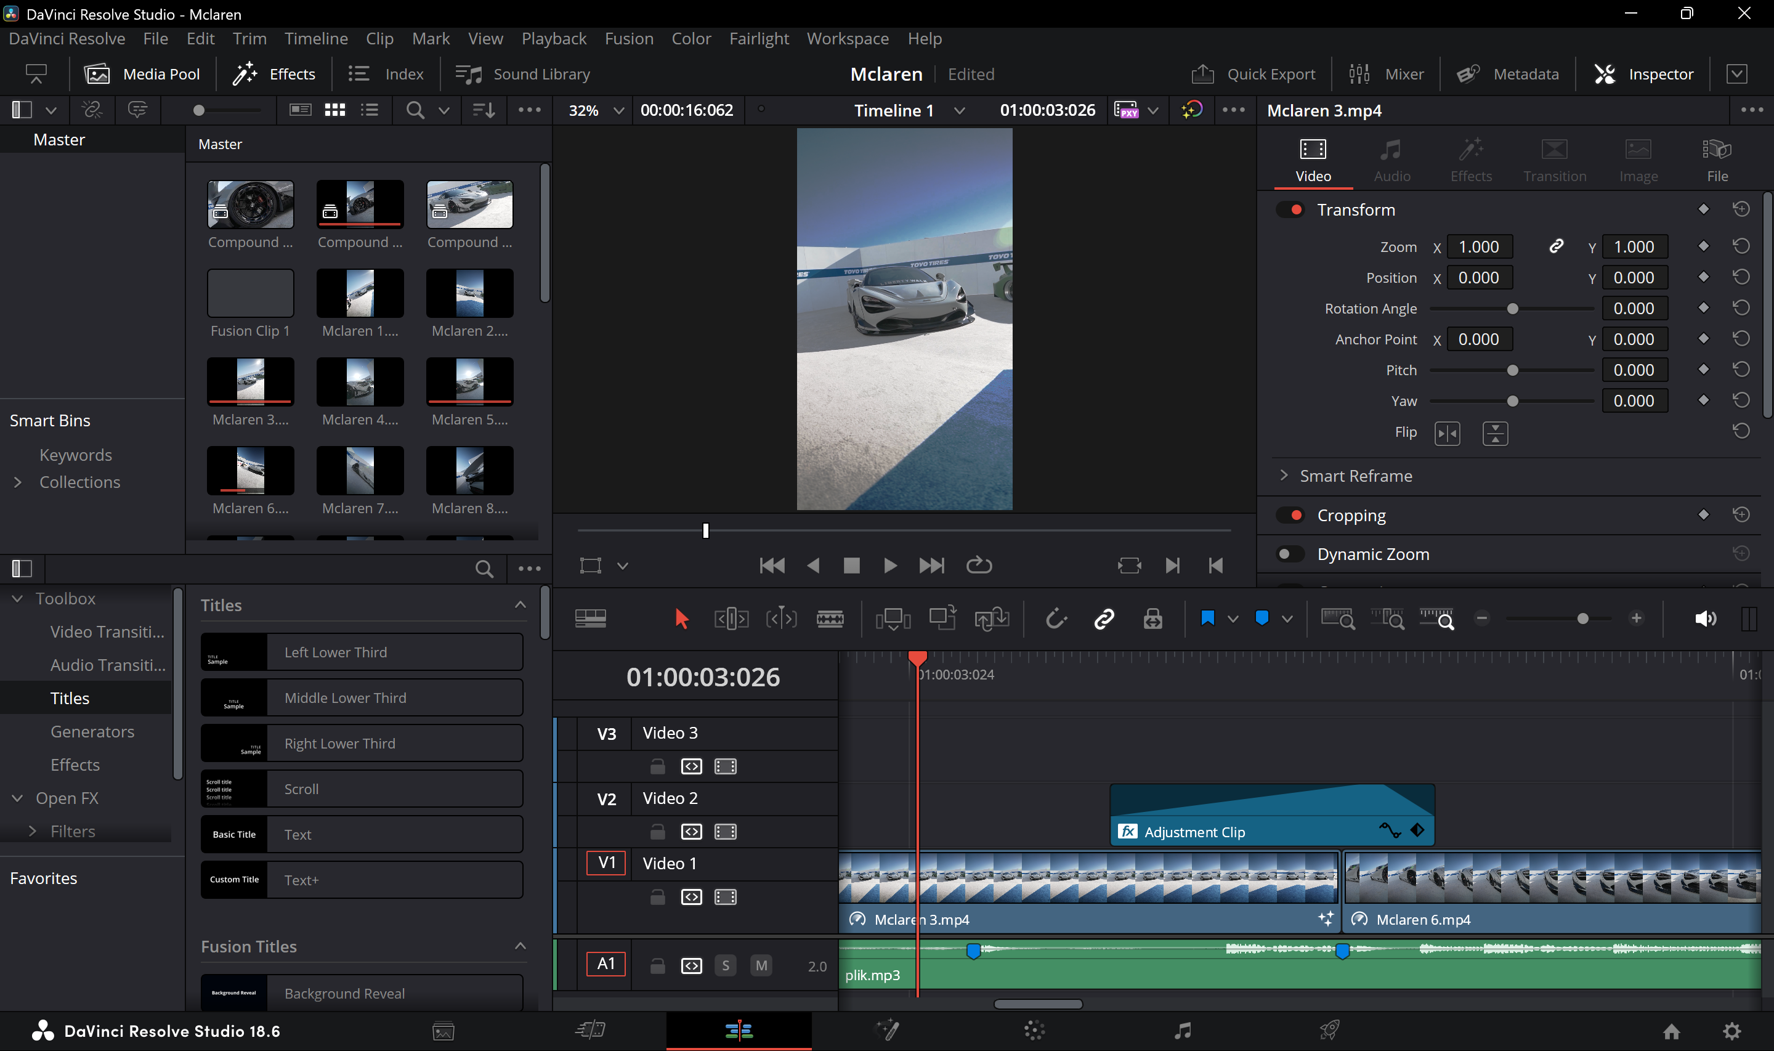The image size is (1774, 1051).
Task: Click the Effects toolbar button
Action: coord(273,74)
